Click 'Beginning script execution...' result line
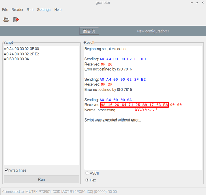 pyautogui.click(x=107, y=49)
